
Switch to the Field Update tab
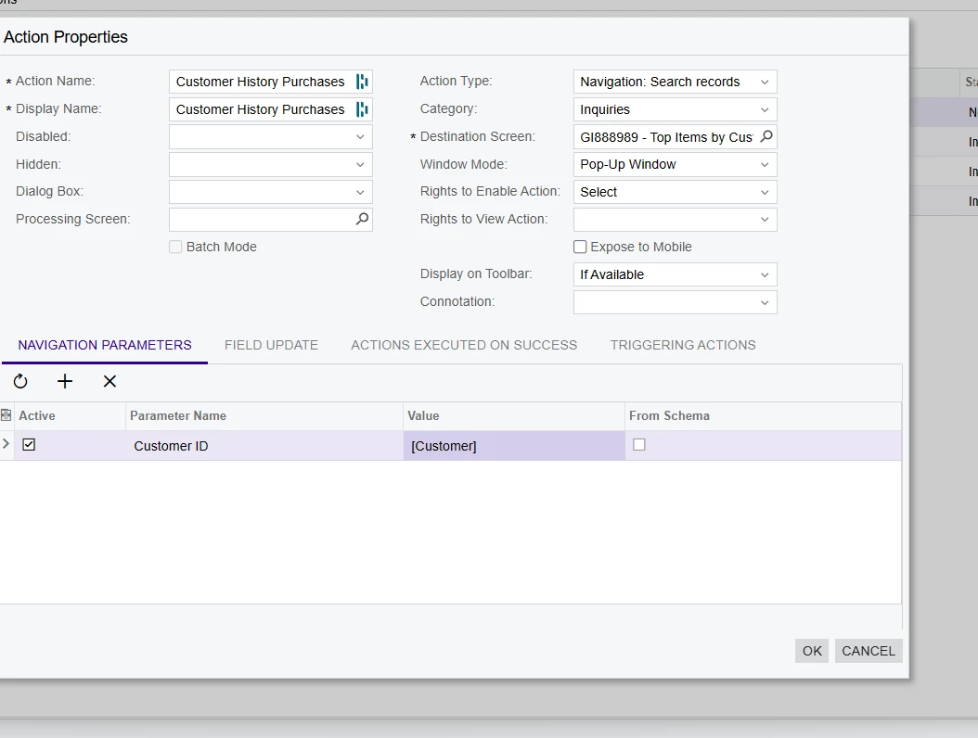pyautogui.click(x=271, y=345)
